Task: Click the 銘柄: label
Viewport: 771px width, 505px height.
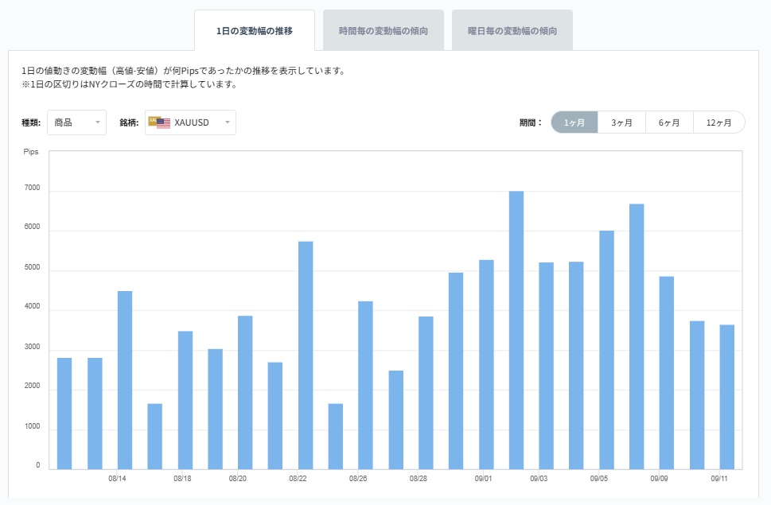Action: [x=129, y=122]
